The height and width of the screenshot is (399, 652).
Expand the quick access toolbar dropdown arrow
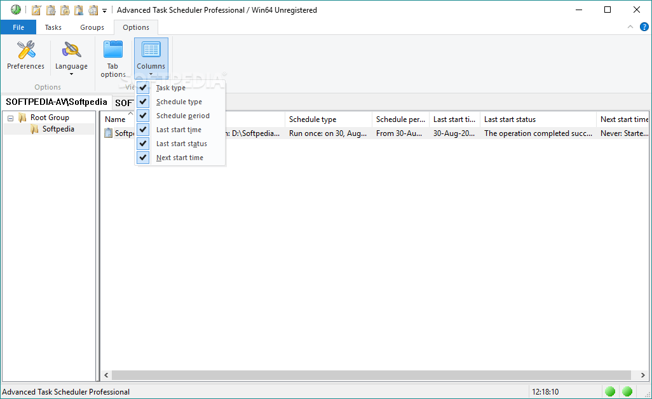click(104, 10)
